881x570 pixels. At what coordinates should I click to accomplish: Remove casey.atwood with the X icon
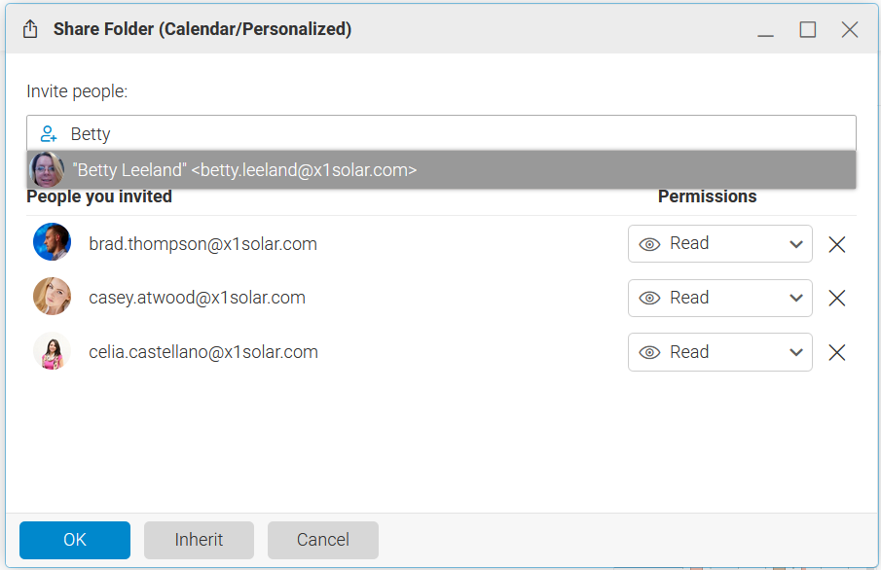coord(836,298)
